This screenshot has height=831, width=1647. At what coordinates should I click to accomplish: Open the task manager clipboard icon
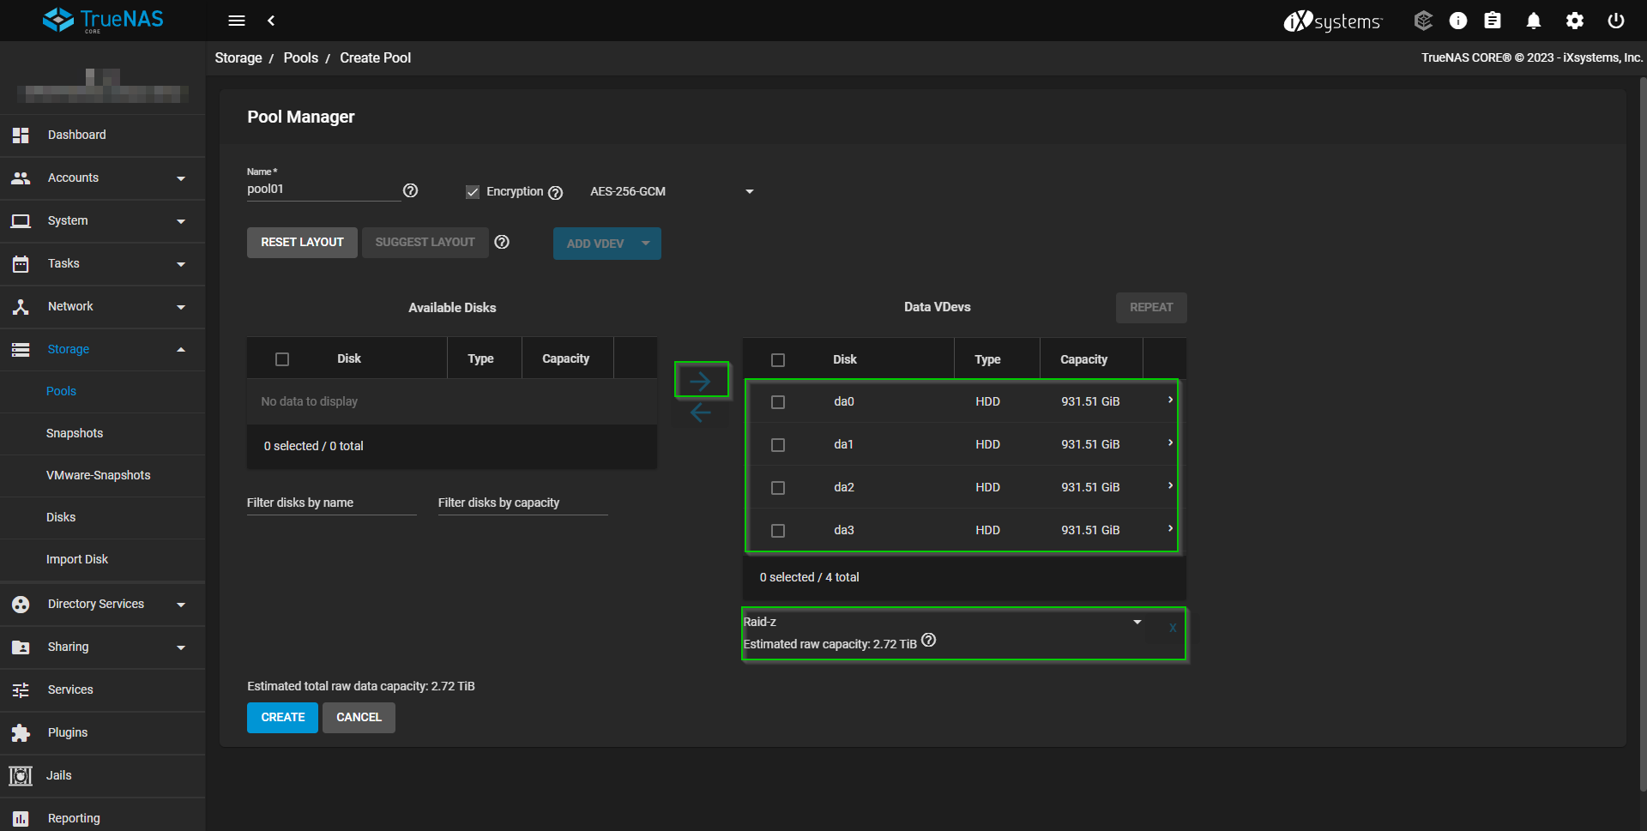(1493, 21)
